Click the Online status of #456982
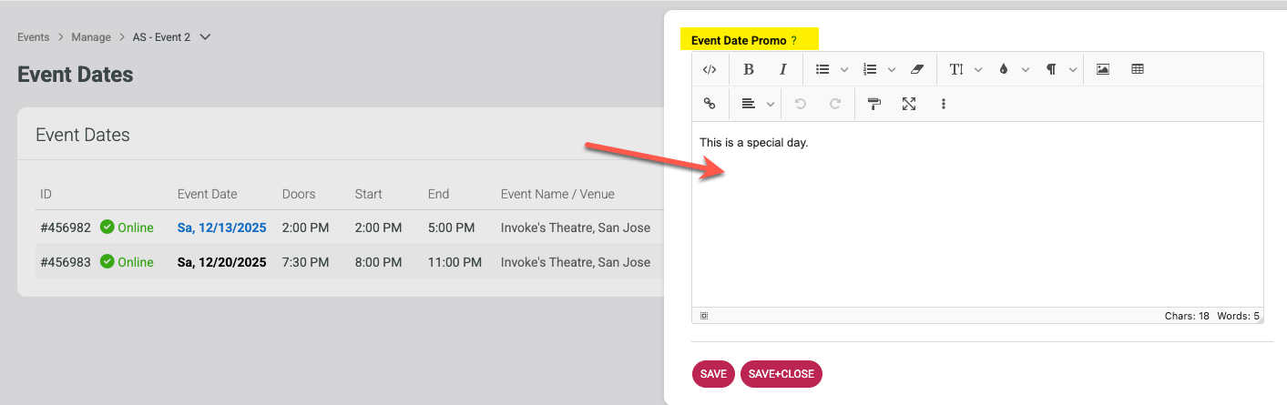 [127, 228]
